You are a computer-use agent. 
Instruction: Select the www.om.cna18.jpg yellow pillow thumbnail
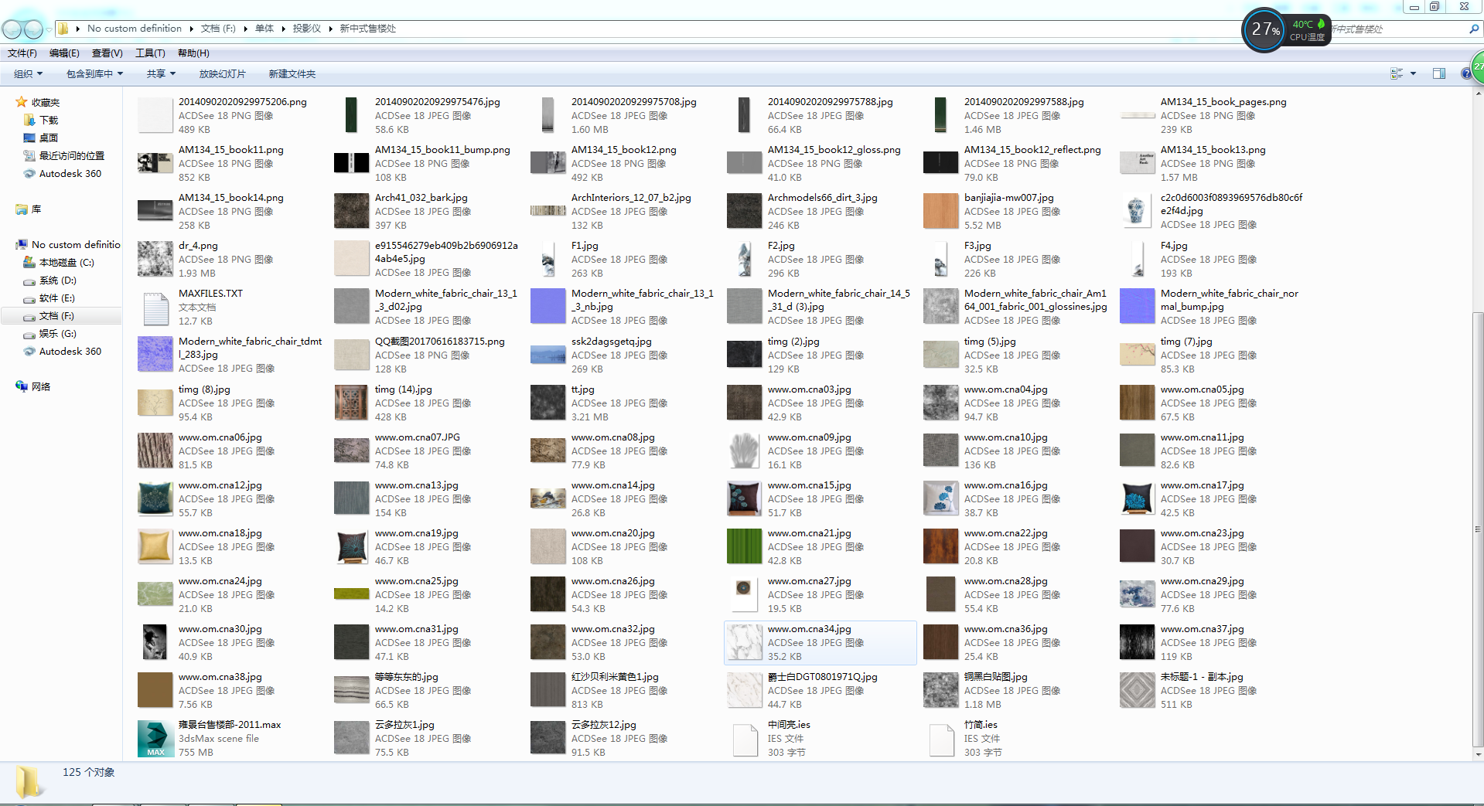[x=155, y=547]
